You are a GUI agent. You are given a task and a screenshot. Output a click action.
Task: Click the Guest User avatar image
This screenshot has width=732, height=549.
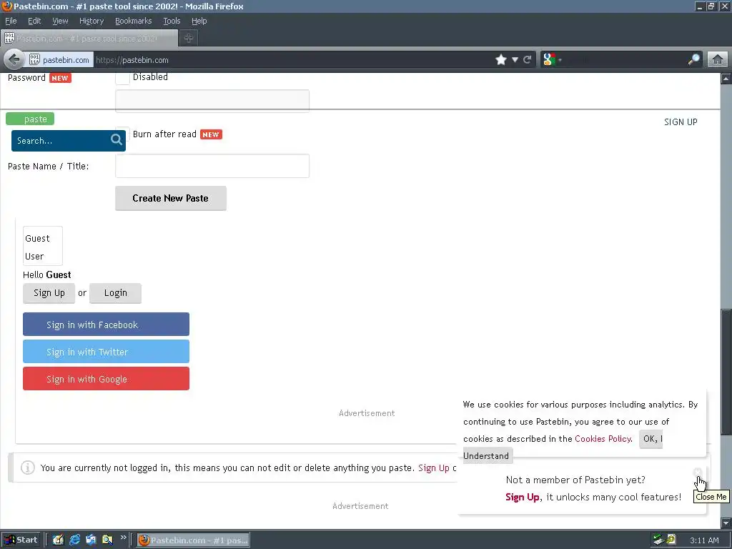coord(42,246)
